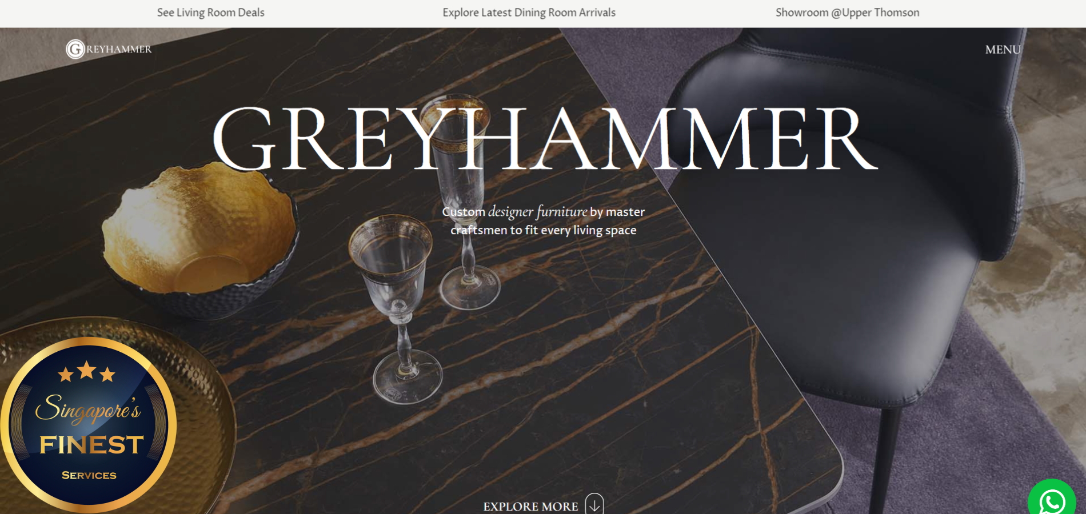Open the WhatsApp chat icon
The width and height of the screenshot is (1086, 514).
tap(1052, 498)
